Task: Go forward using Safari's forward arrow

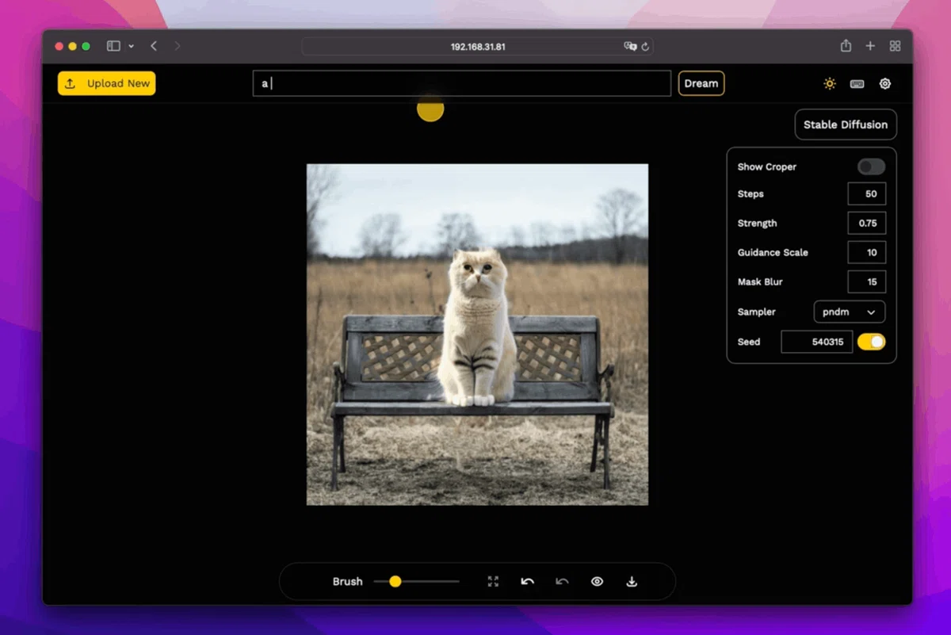Action: (177, 46)
